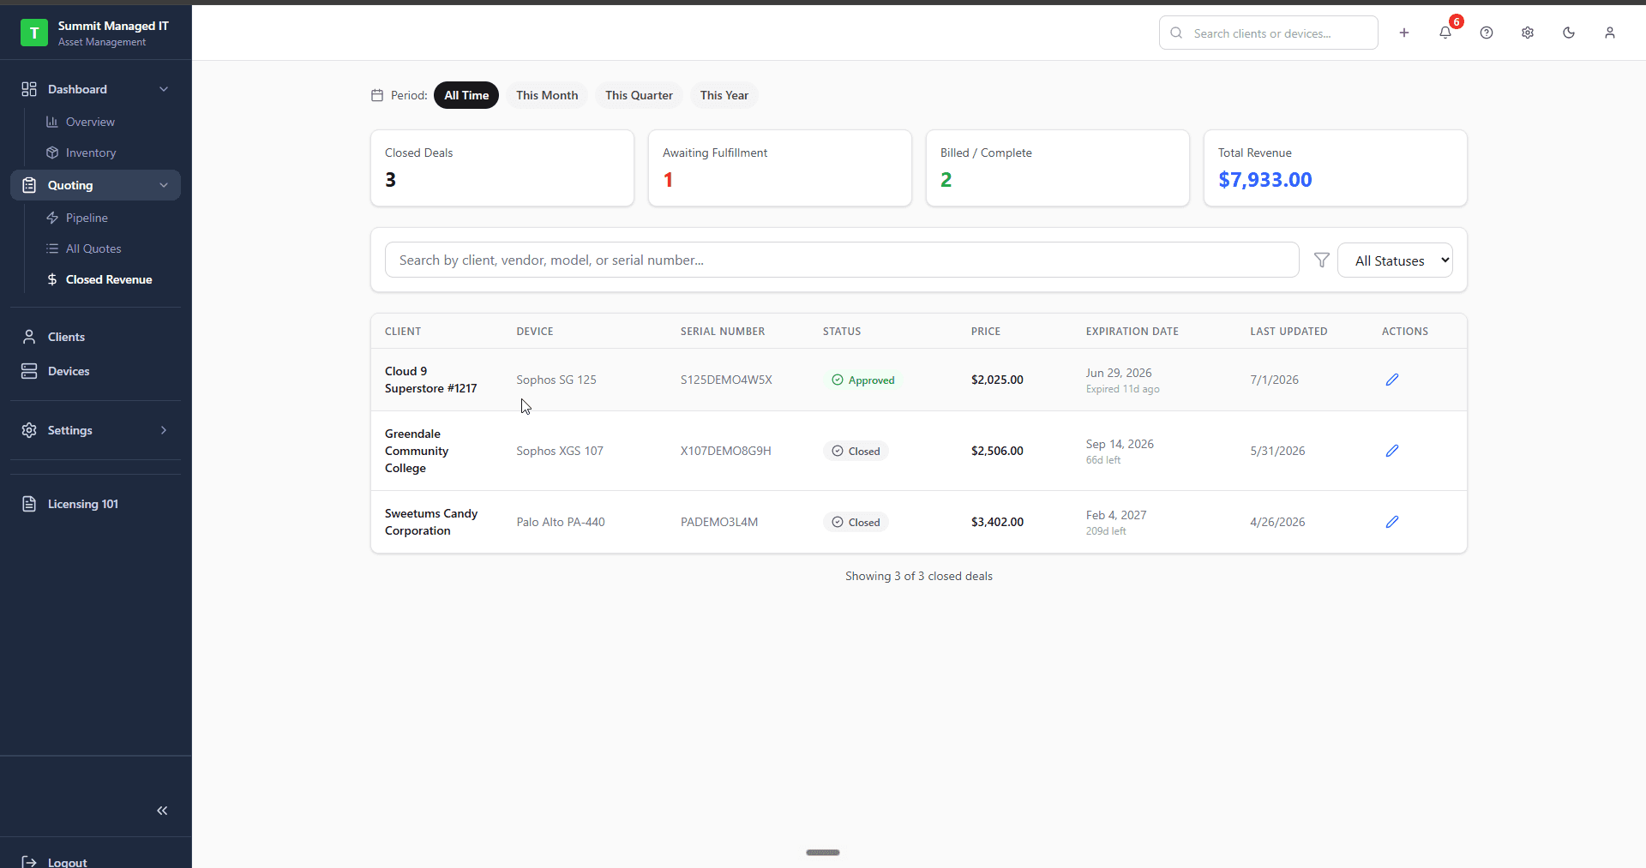
Task: Click the Closed Deals summary card
Action: pos(502,168)
